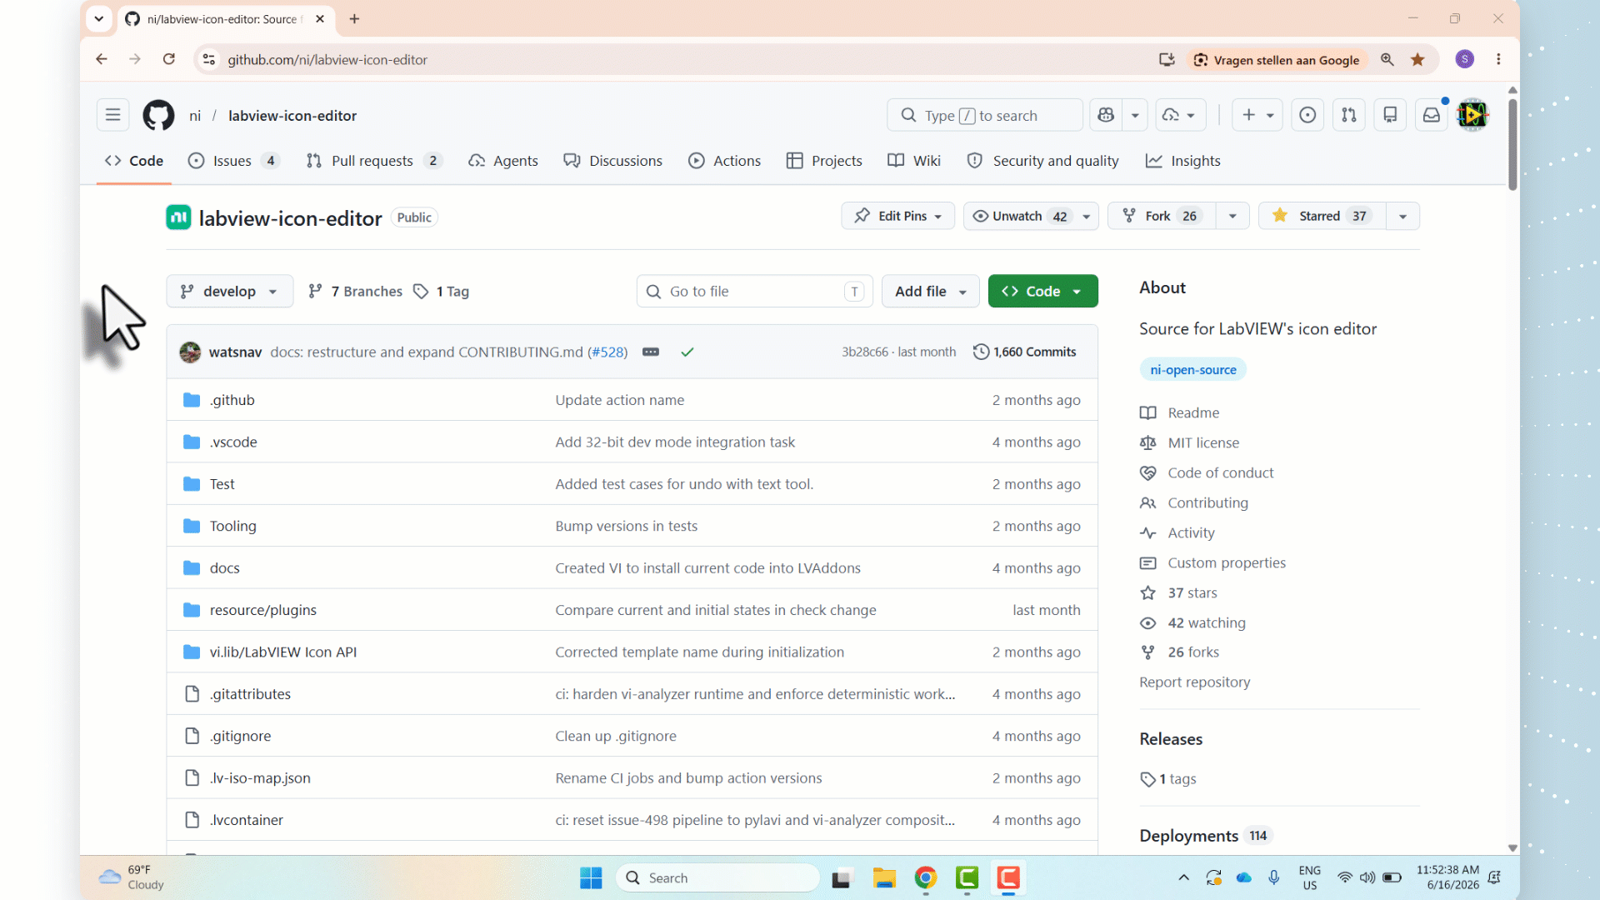Screen dimensions: 1600x900
Task: Open Windows Start button
Action: pyautogui.click(x=591, y=877)
